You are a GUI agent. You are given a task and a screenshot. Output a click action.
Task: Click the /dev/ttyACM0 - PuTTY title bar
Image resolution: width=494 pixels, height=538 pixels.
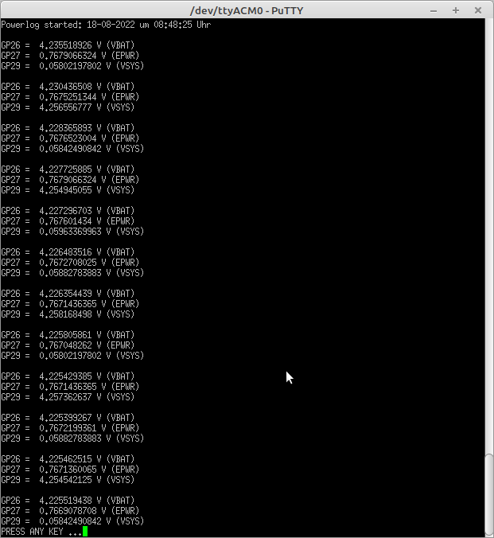[x=247, y=10]
